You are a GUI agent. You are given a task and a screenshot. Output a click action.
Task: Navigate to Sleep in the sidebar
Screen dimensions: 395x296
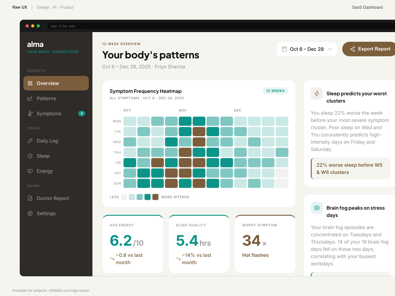coord(56,156)
